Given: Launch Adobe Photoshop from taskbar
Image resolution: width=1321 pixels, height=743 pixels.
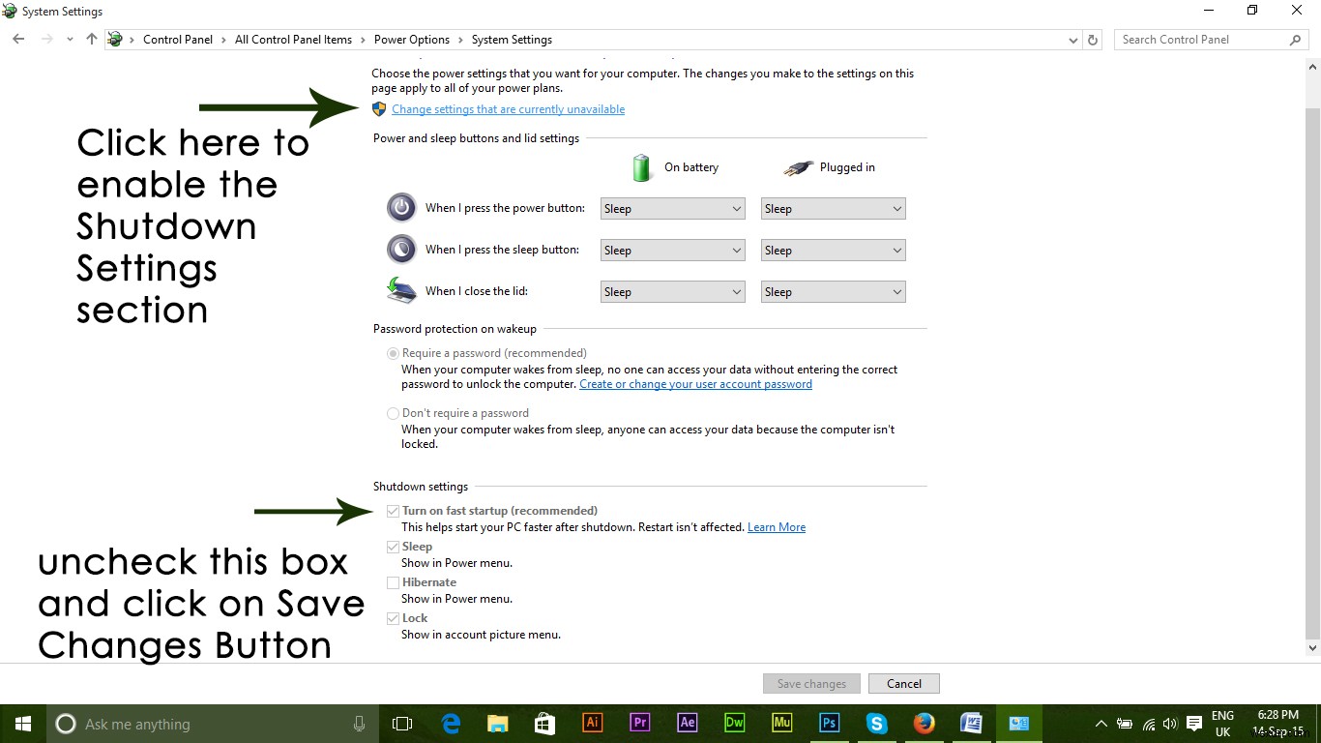Looking at the screenshot, I should pos(829,723).
